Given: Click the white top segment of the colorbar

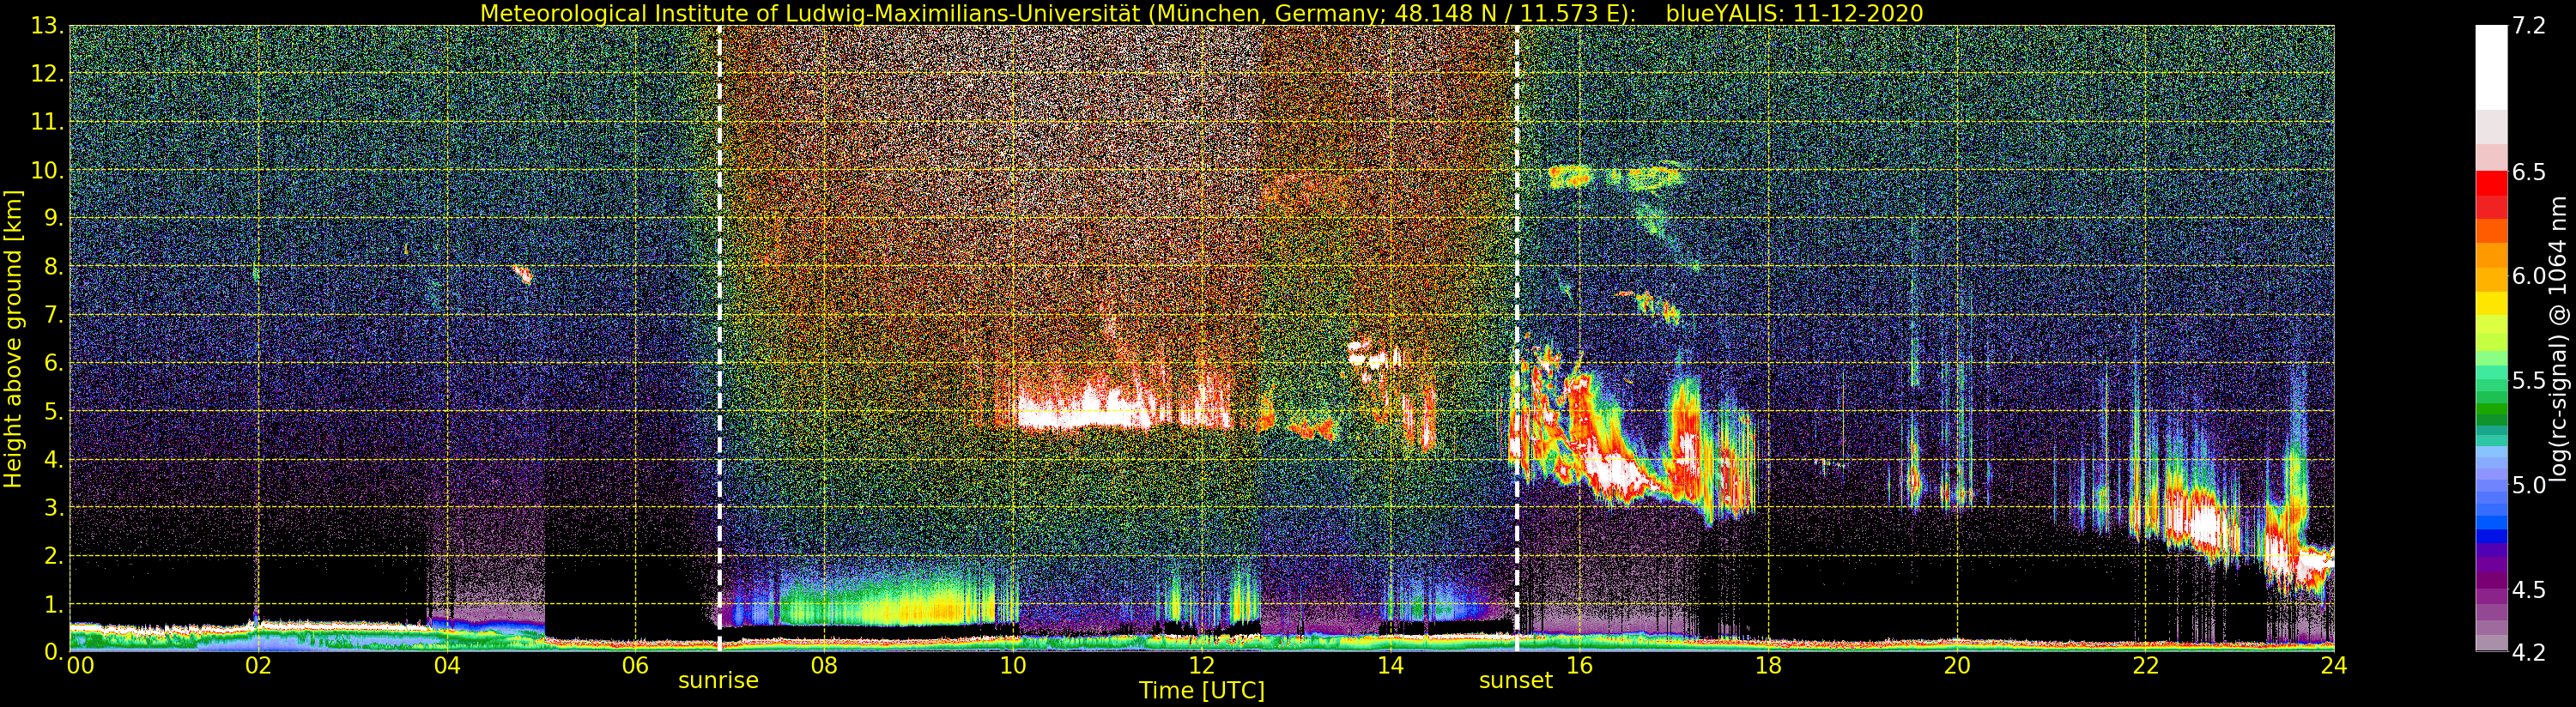Looking at the screenshot, I should (2491, 68).
